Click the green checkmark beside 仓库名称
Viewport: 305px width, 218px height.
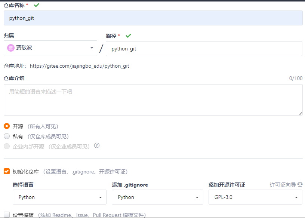[x=36, y=5]
